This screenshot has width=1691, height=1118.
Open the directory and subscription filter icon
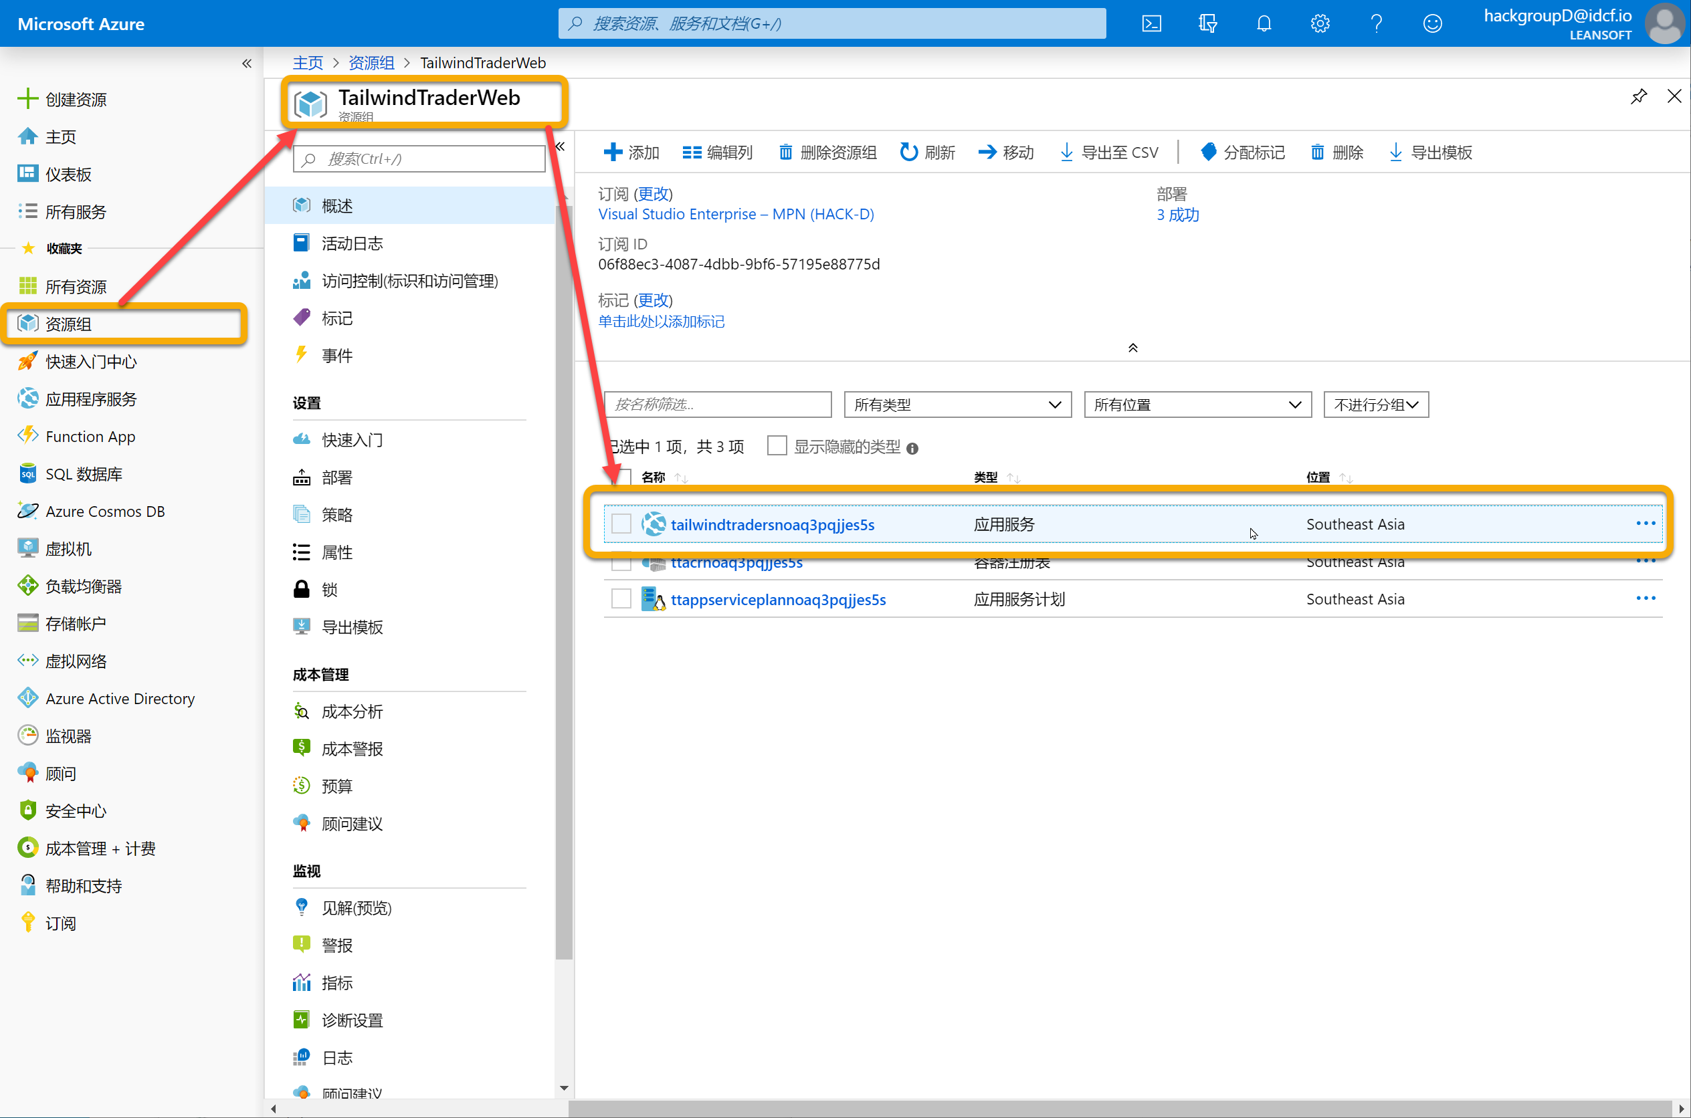(x=1207, y=23)
